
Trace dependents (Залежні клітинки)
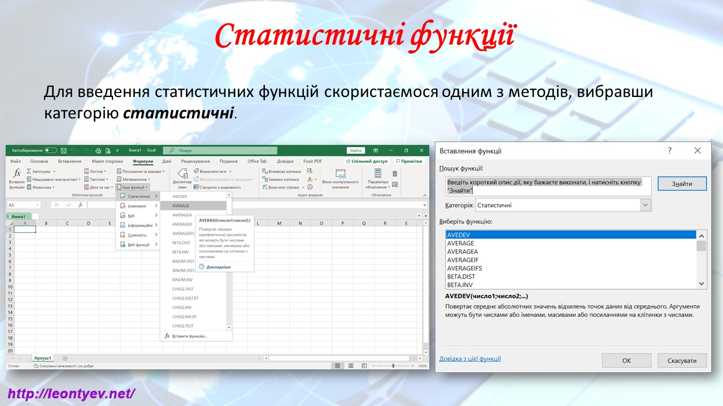[x=280, y=179]
